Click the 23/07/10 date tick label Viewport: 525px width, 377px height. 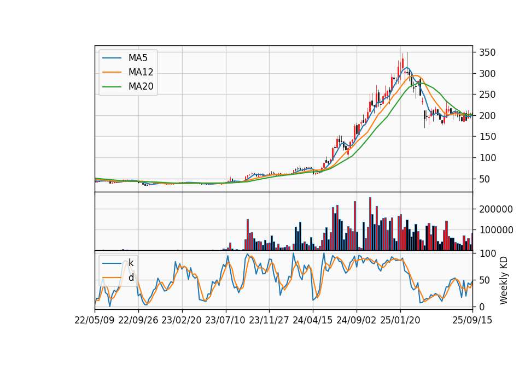(225, 320)
